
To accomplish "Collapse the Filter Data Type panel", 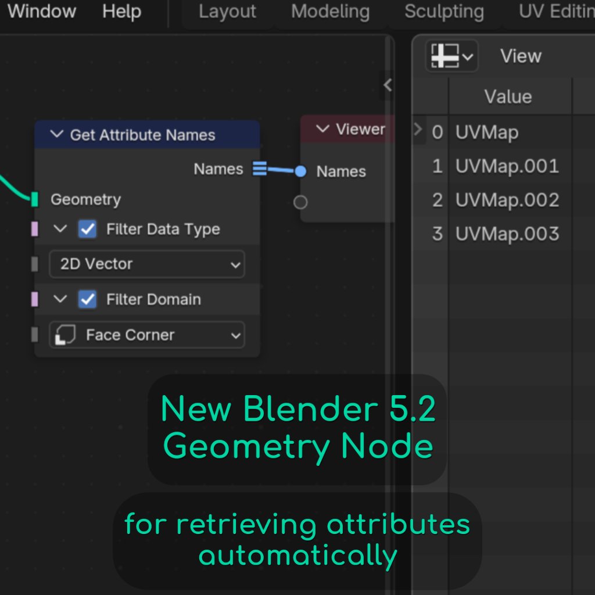I will click(60, 229).
